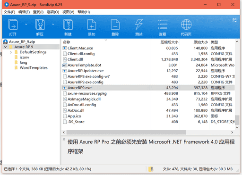Click the Bandizip logo in title bar
The height and width of the screenshot is (175, 242).
point(7,5)
